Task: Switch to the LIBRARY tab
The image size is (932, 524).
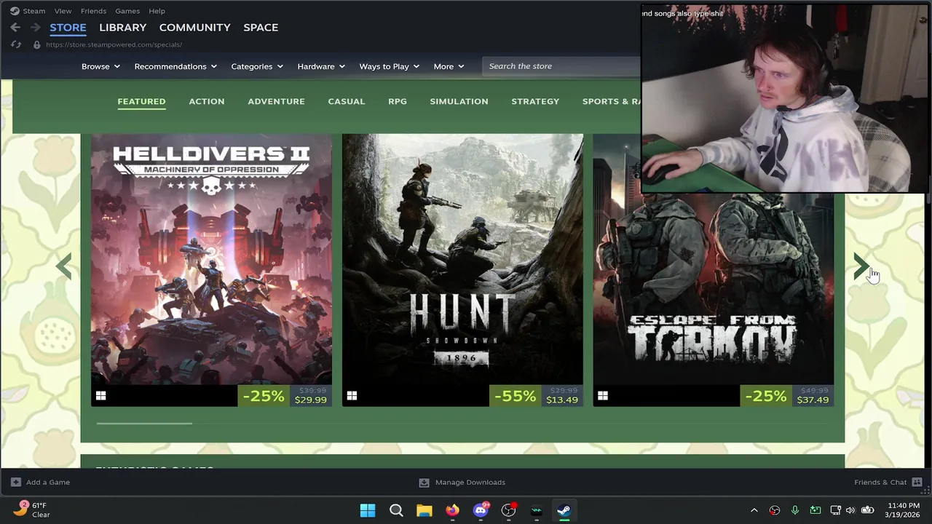Action: [x=123, y=28]
